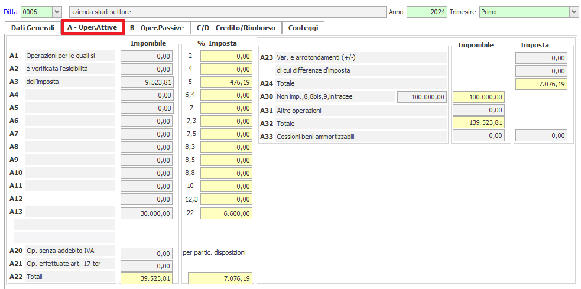Click the A31 Altre operazioni Imponibile field
This screenshot has width=581, height=289.
tap(479, 110)
